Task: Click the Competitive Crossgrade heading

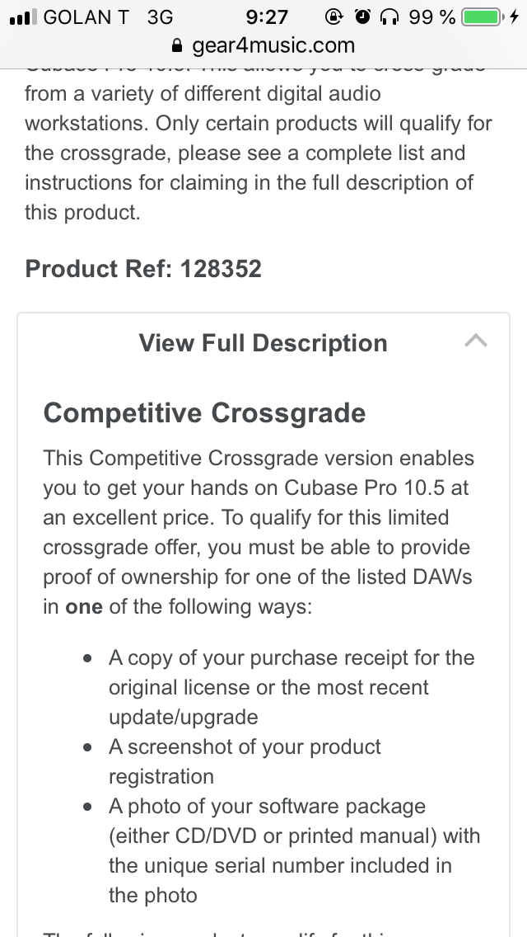Action: (x=204, y=412)
